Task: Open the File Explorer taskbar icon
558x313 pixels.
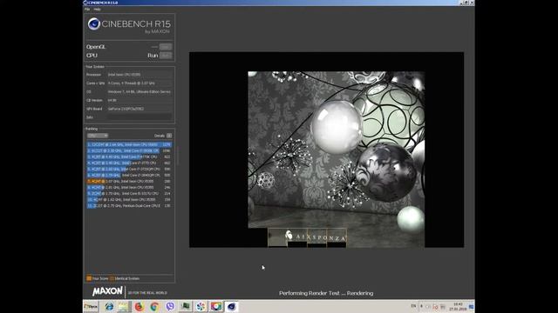Action: (x=124, y=306)
